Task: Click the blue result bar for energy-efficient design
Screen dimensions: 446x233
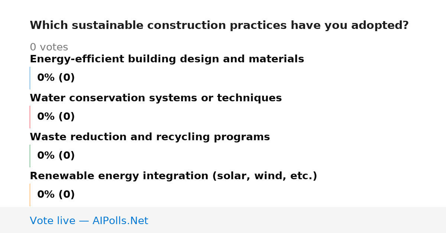Action: click(30, 78)
